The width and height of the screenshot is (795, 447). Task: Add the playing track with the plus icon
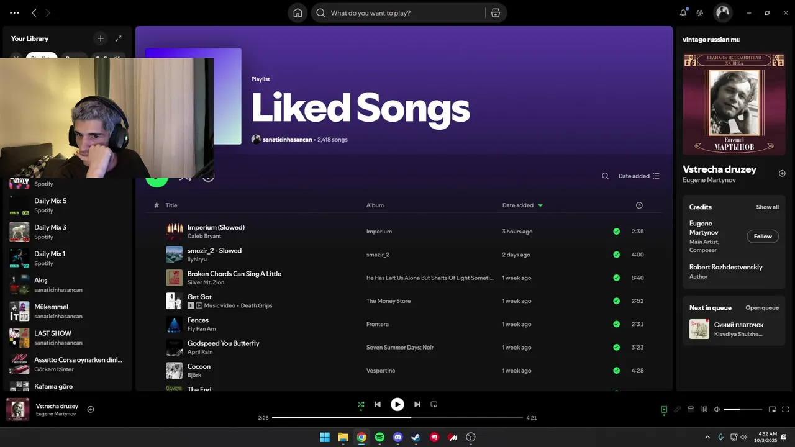tap(91, 409)
